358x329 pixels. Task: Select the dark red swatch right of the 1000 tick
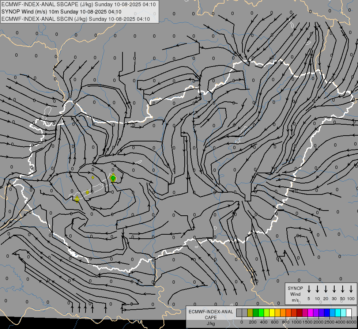(299, 313)
